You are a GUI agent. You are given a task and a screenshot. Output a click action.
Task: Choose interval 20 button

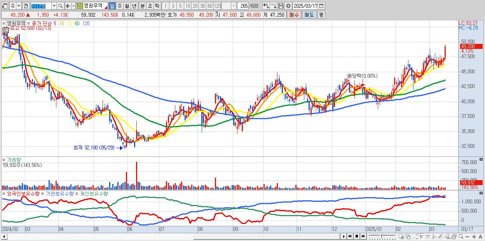coord(195,6)
